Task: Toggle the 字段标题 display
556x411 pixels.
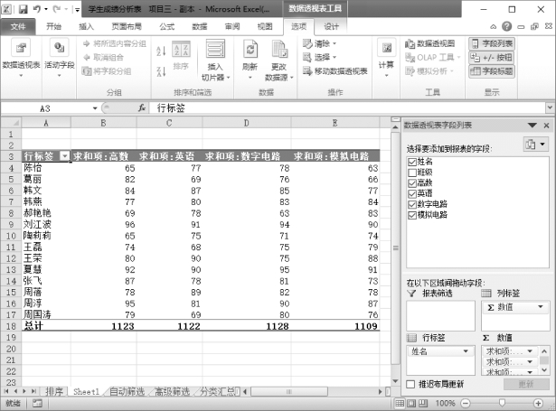Action: tap(492, 71)
